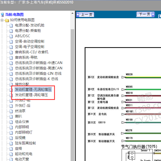This screenshot has height=161, width=161.
Task: Open 燃油泵 diagram
Action: (x=20, y=111)
